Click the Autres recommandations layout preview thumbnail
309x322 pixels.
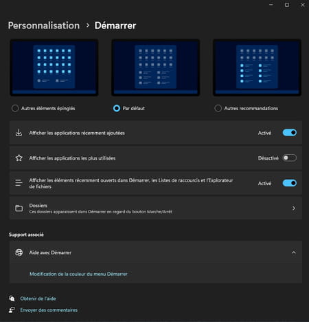click(x=257, y=67)
